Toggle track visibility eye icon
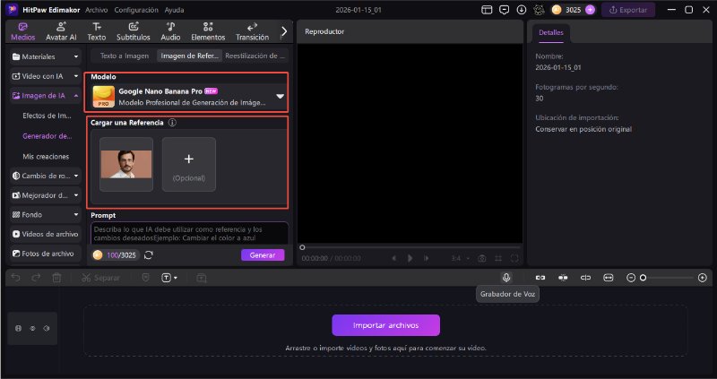The width and height of the screenshot is (717, 379). [32, 328]
